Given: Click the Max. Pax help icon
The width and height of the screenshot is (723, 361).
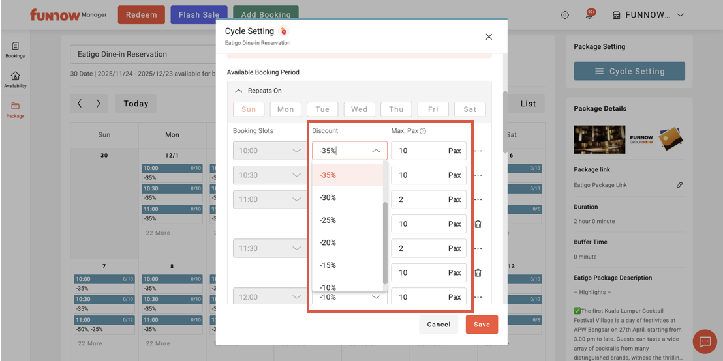Looking at the screenshot, I should (x=423, y=131).
